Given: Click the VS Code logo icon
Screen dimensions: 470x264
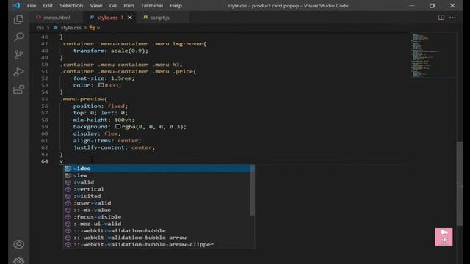Looking at the screenshot, I should coord(16,5).
